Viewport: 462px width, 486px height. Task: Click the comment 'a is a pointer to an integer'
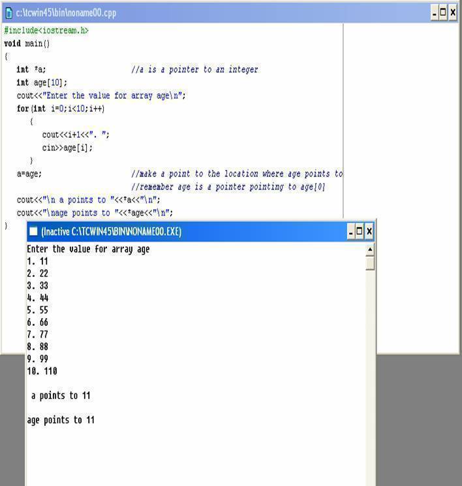(194, 69)
